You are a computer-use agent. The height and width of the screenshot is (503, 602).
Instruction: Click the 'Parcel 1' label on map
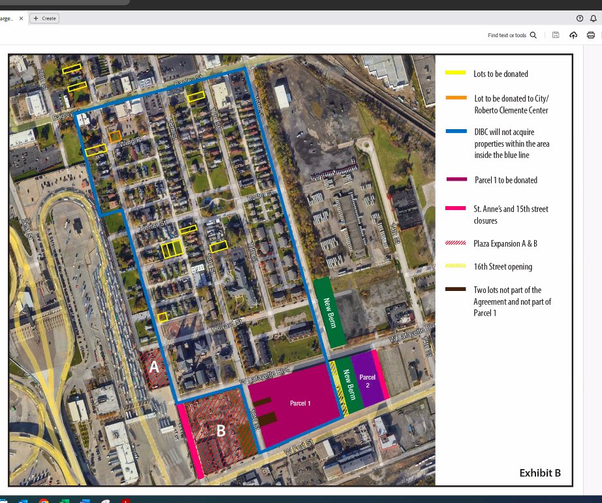tap(300, 403)
